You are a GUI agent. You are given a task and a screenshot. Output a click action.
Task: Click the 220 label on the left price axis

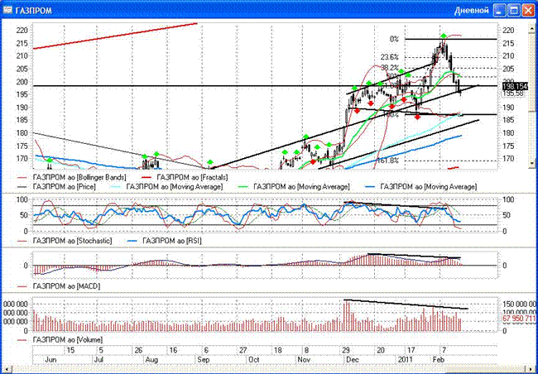pyautogui.click(x=22, y=31)
